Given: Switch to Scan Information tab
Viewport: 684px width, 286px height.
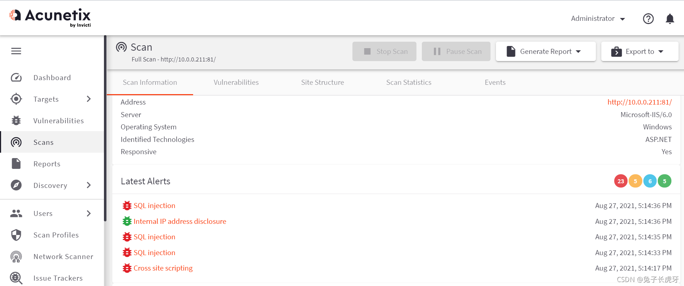Looking at the screenshot, I should coord(150,82).
